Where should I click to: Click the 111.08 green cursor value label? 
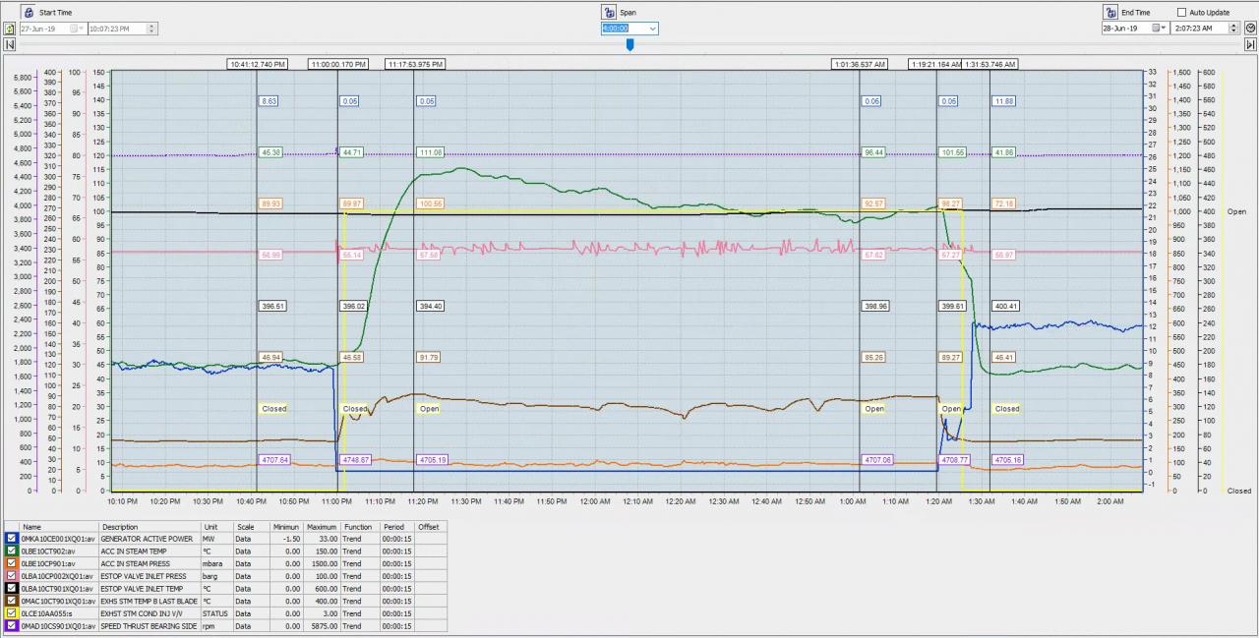tap(430, 152)
